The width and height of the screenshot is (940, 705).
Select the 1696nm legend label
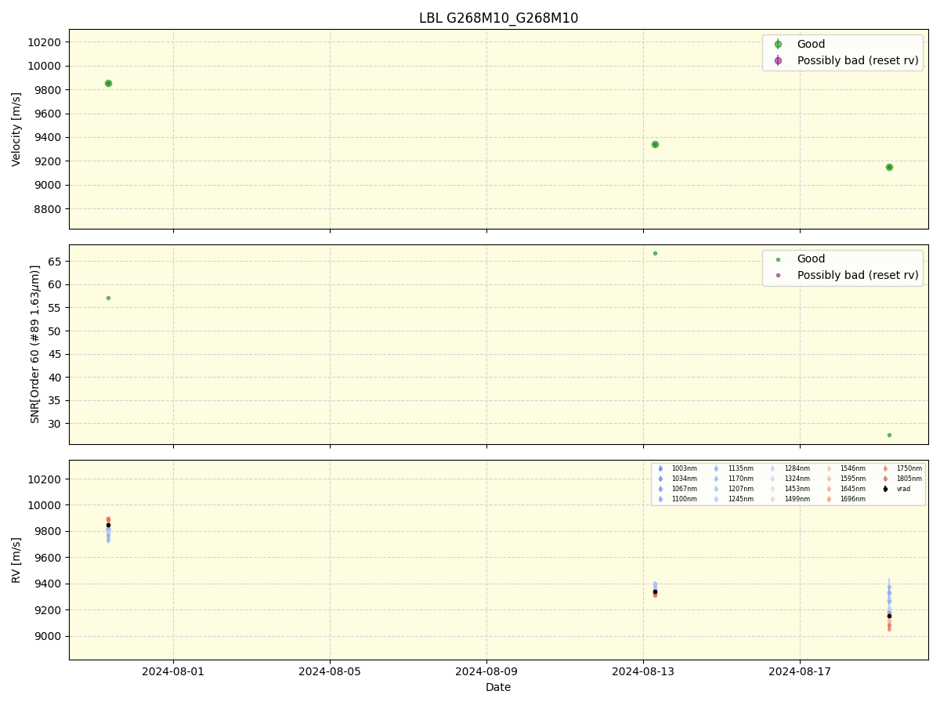(853, 499)
